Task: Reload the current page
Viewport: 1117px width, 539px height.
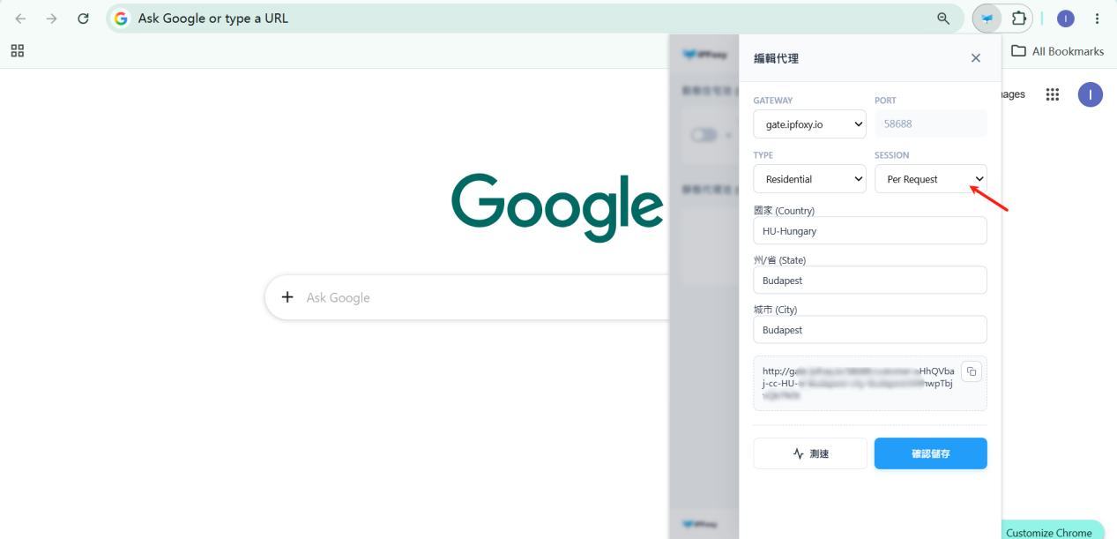Action: [x=83, y=19]
